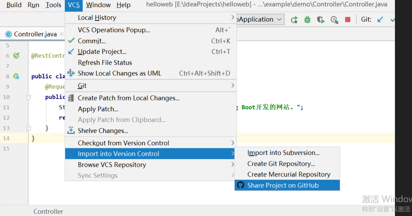Click the blue Update Project arrow icon
This screenshot has width=412, height=216.
click(71, 52)
